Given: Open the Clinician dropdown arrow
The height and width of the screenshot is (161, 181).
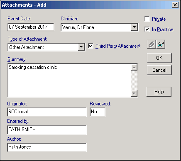Looking at the screenshot, I should pyautogui.click(x=134, y=27).
